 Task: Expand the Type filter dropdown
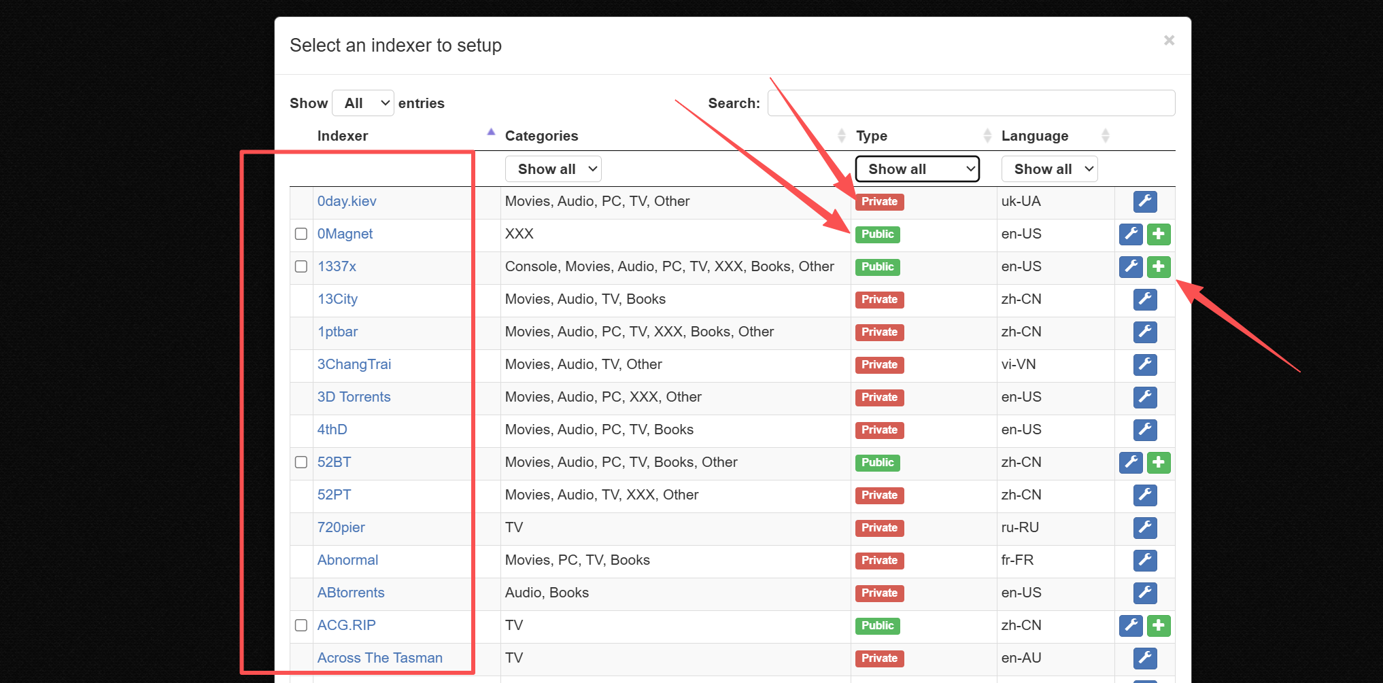pos(917,169)
